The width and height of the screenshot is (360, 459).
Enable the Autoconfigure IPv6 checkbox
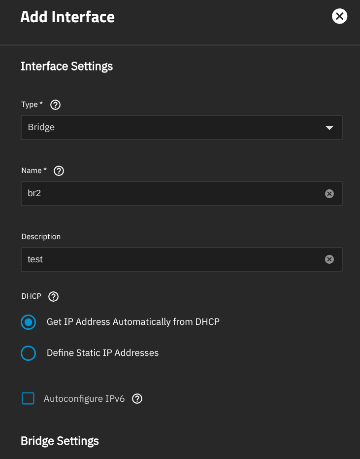(x=28, y=399)
